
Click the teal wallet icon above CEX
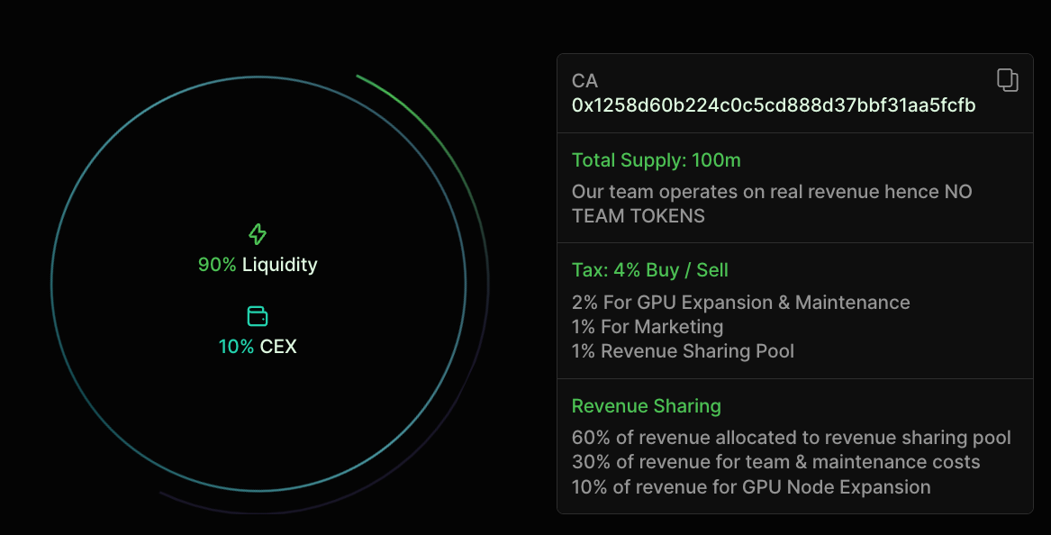point(258,316)
